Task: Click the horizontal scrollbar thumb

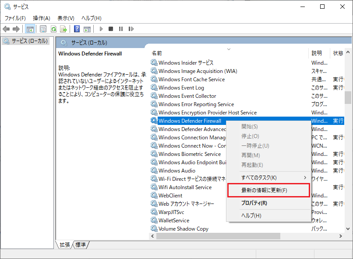Action: pyautogui.click(x=218, y=236)
